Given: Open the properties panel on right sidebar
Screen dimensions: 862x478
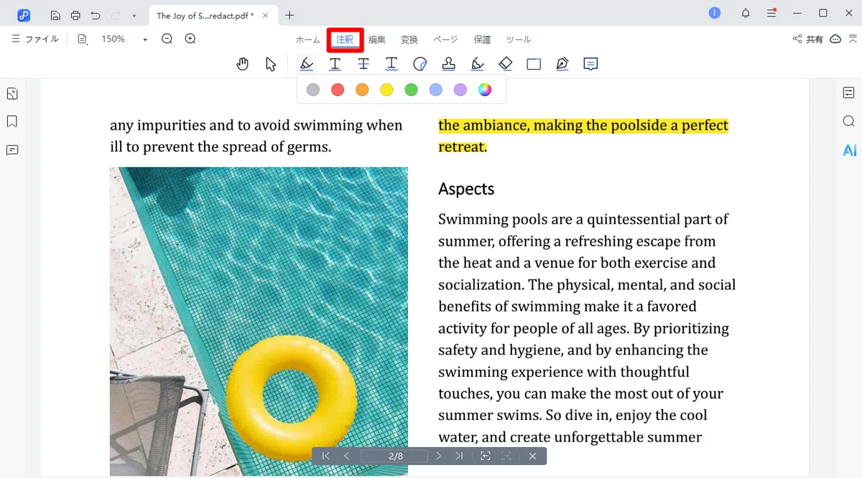Looking at the screenshot, I should coord(849,92).
